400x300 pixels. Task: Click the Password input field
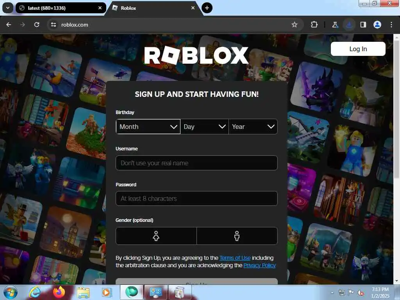[x=196, y=198]
